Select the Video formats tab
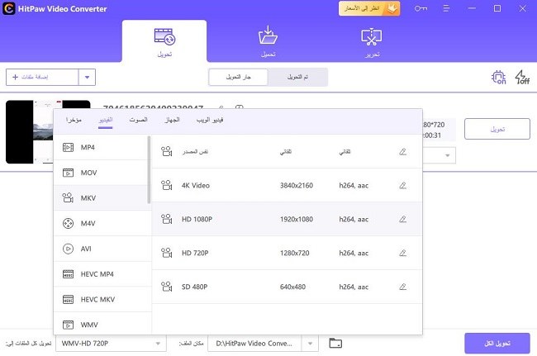Screen dimensions: 537x356 pyautogui.click(x=106, y=120)
